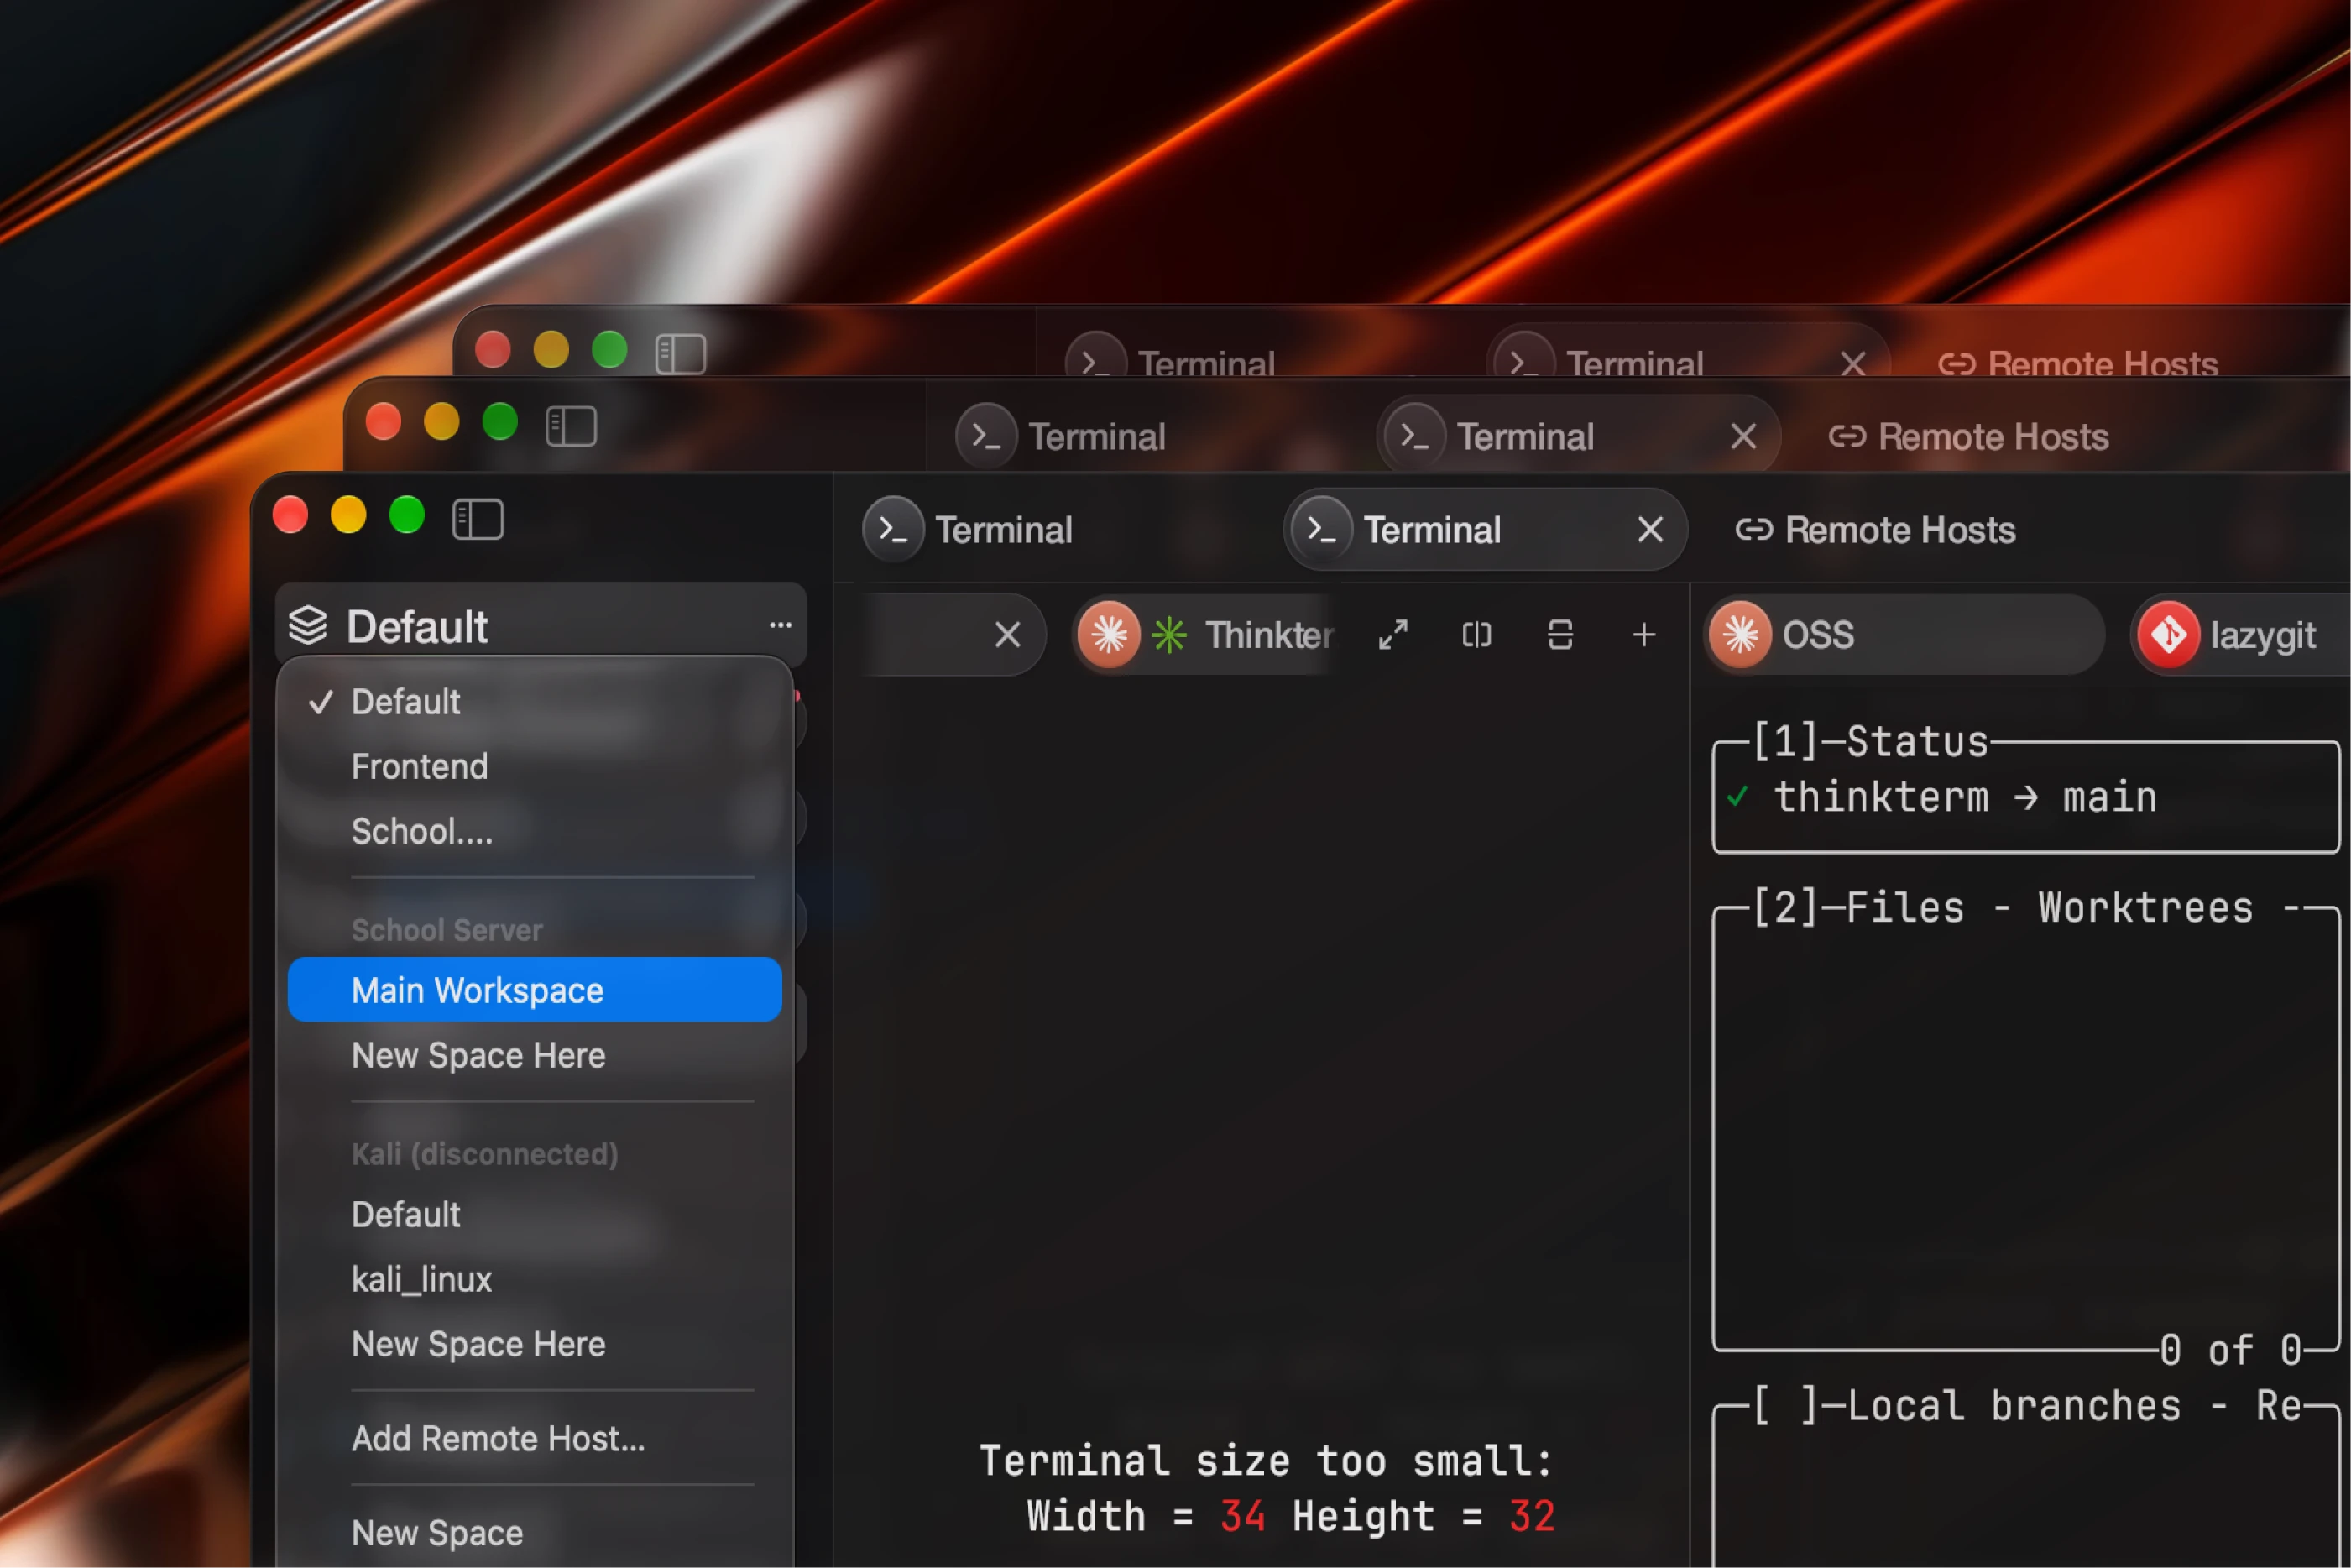Click New Space Here under Kali section
This screenshot has height=1568, width=2351.
(x=534, y=1344)
